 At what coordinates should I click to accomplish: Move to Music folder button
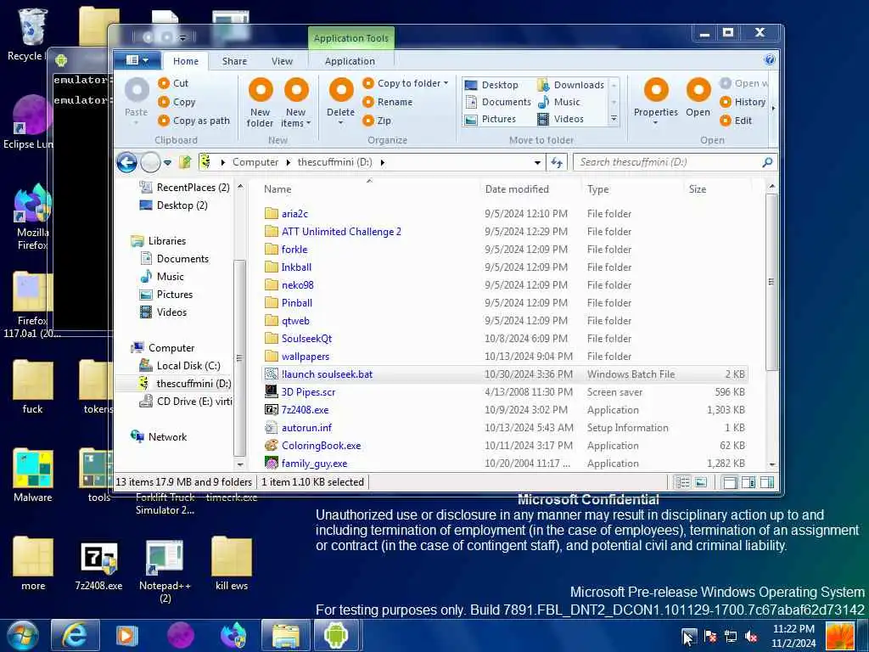559,102
